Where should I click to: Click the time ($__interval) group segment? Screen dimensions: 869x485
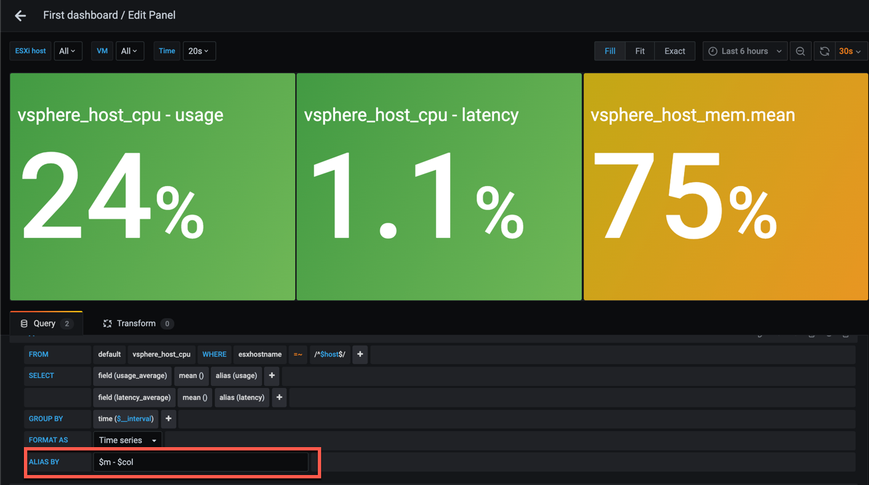click(x=126, y=419)
